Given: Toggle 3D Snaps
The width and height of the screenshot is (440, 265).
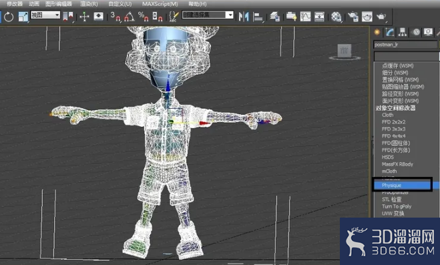Looking at the screenshot, I should pyautogui.click(x=116, y=17).
